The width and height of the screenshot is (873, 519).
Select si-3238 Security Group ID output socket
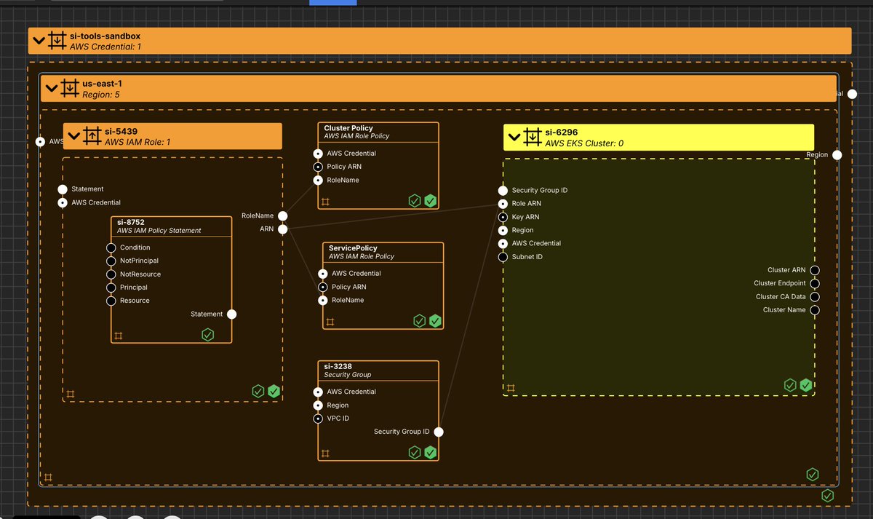pos(438,432)
